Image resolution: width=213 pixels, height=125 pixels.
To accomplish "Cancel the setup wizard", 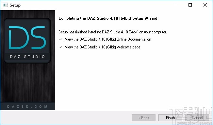I will tap(197, 118).
